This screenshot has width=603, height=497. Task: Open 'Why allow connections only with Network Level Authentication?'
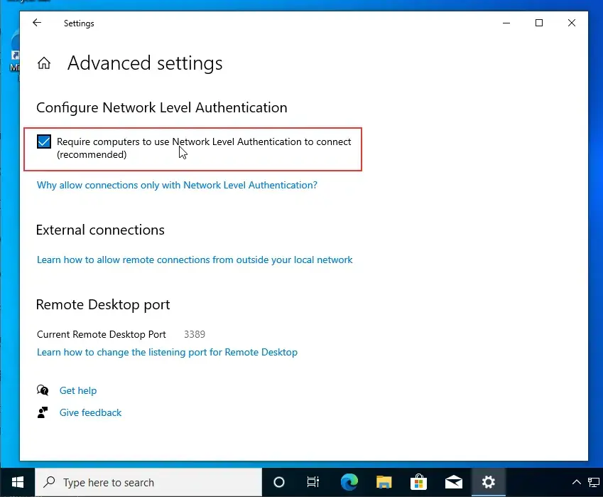click(177, 185)
